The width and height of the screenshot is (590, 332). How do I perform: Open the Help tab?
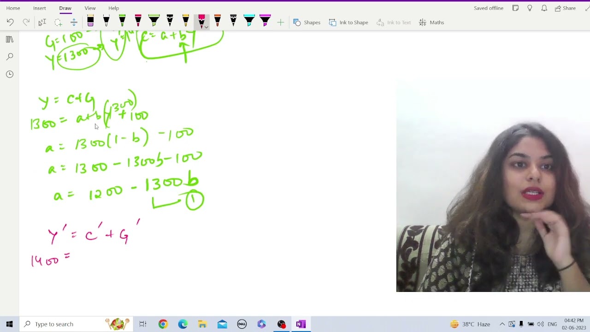[113, 8]
